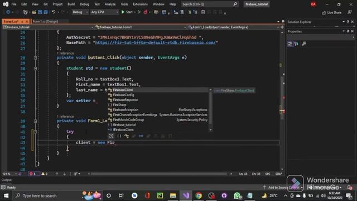Toggle pin on the Properties panel

(x=348, y=31)
